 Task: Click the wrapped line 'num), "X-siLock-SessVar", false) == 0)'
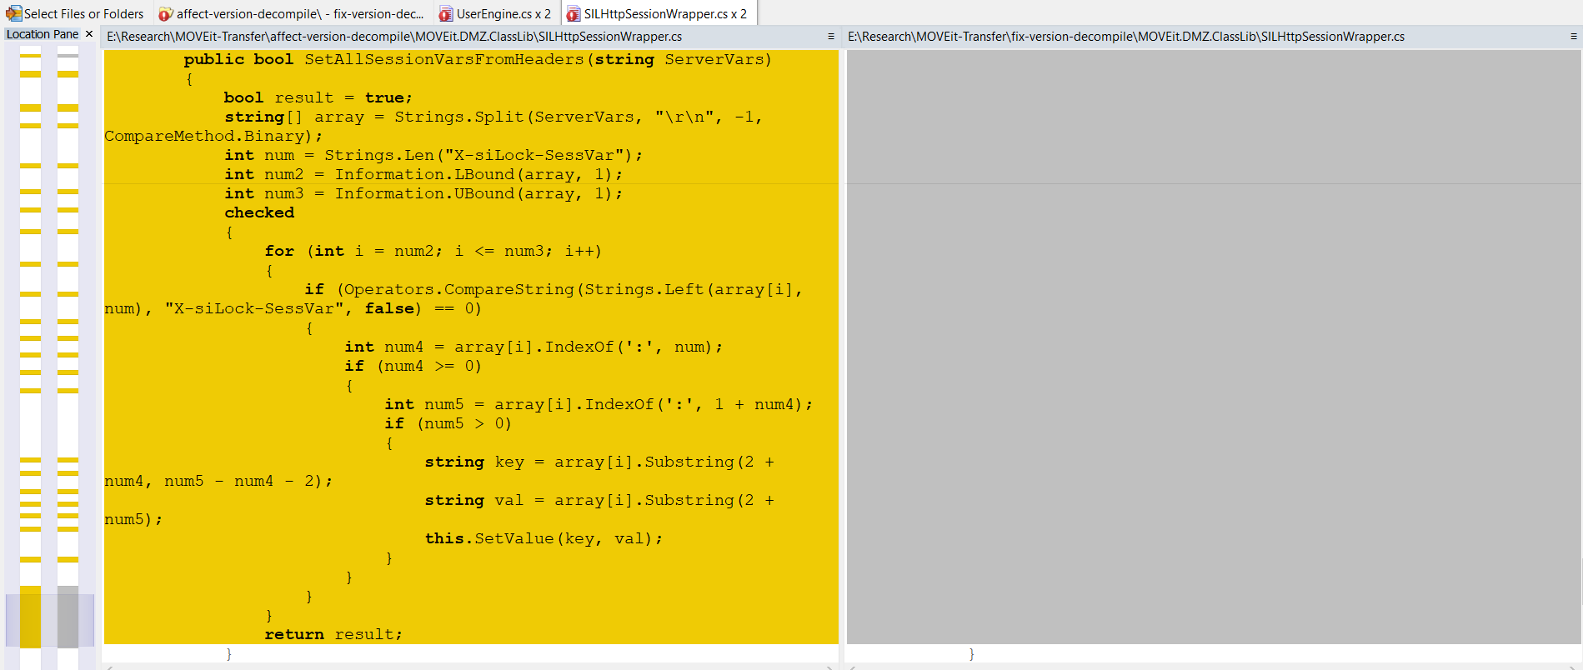point(293,308)
